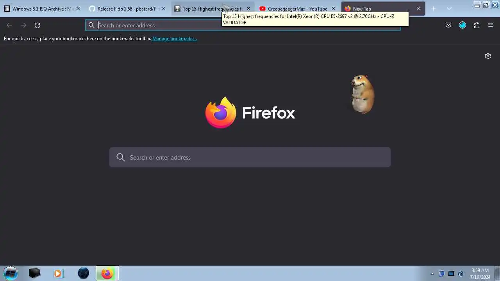Switch to CreeperjaegerMax YouTube tab
Screen dimensions: 500x281
click(298, 9)
